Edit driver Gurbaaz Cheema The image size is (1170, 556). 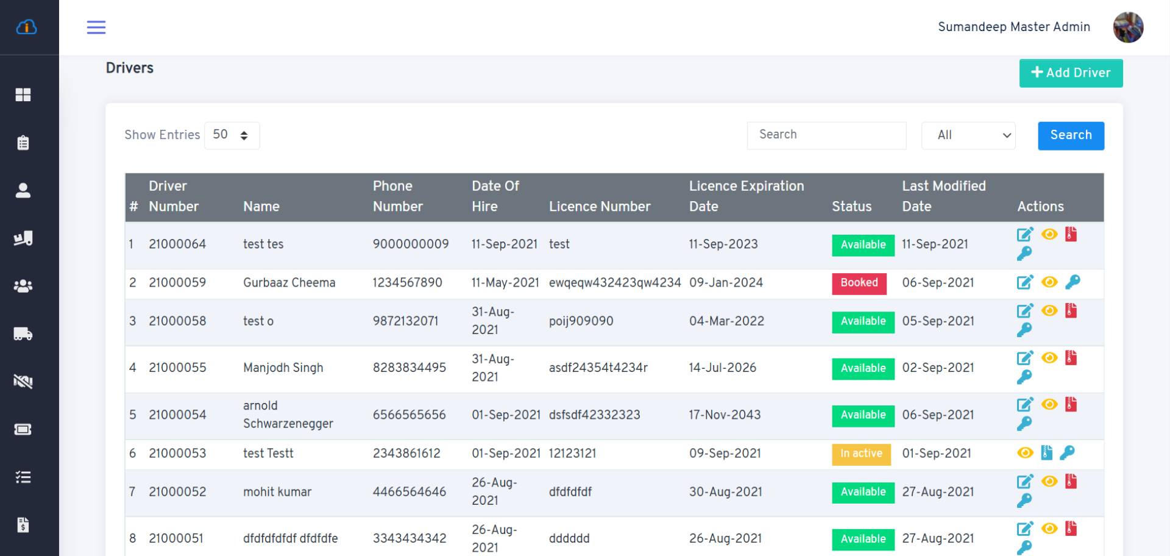pos(1025,282)
